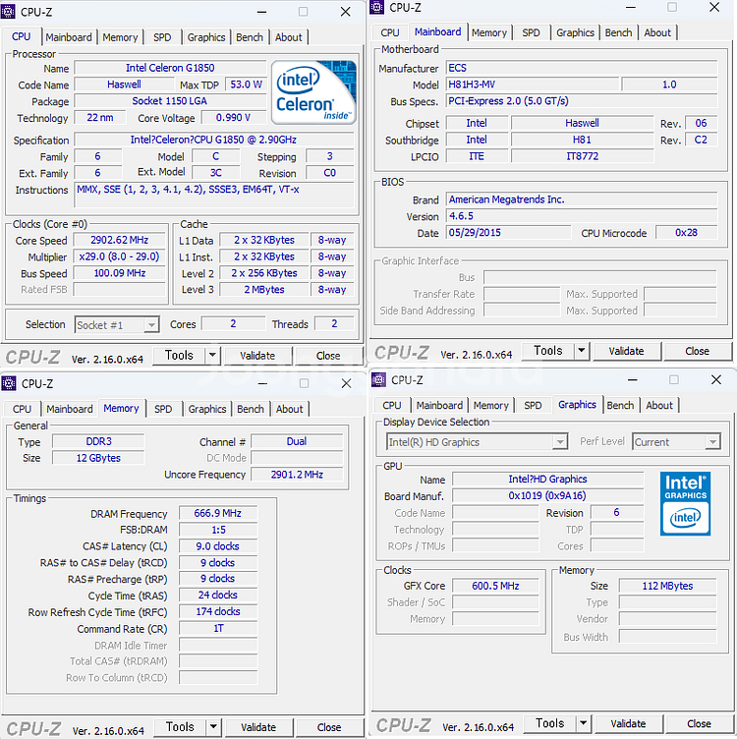737x739 pixels.
Task: Open Bench tab in the CPU window
Action: [250, 37]
